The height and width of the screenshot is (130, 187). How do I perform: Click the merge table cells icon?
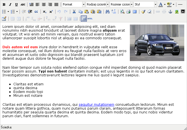pyautogui.click(x=75, y=19)
